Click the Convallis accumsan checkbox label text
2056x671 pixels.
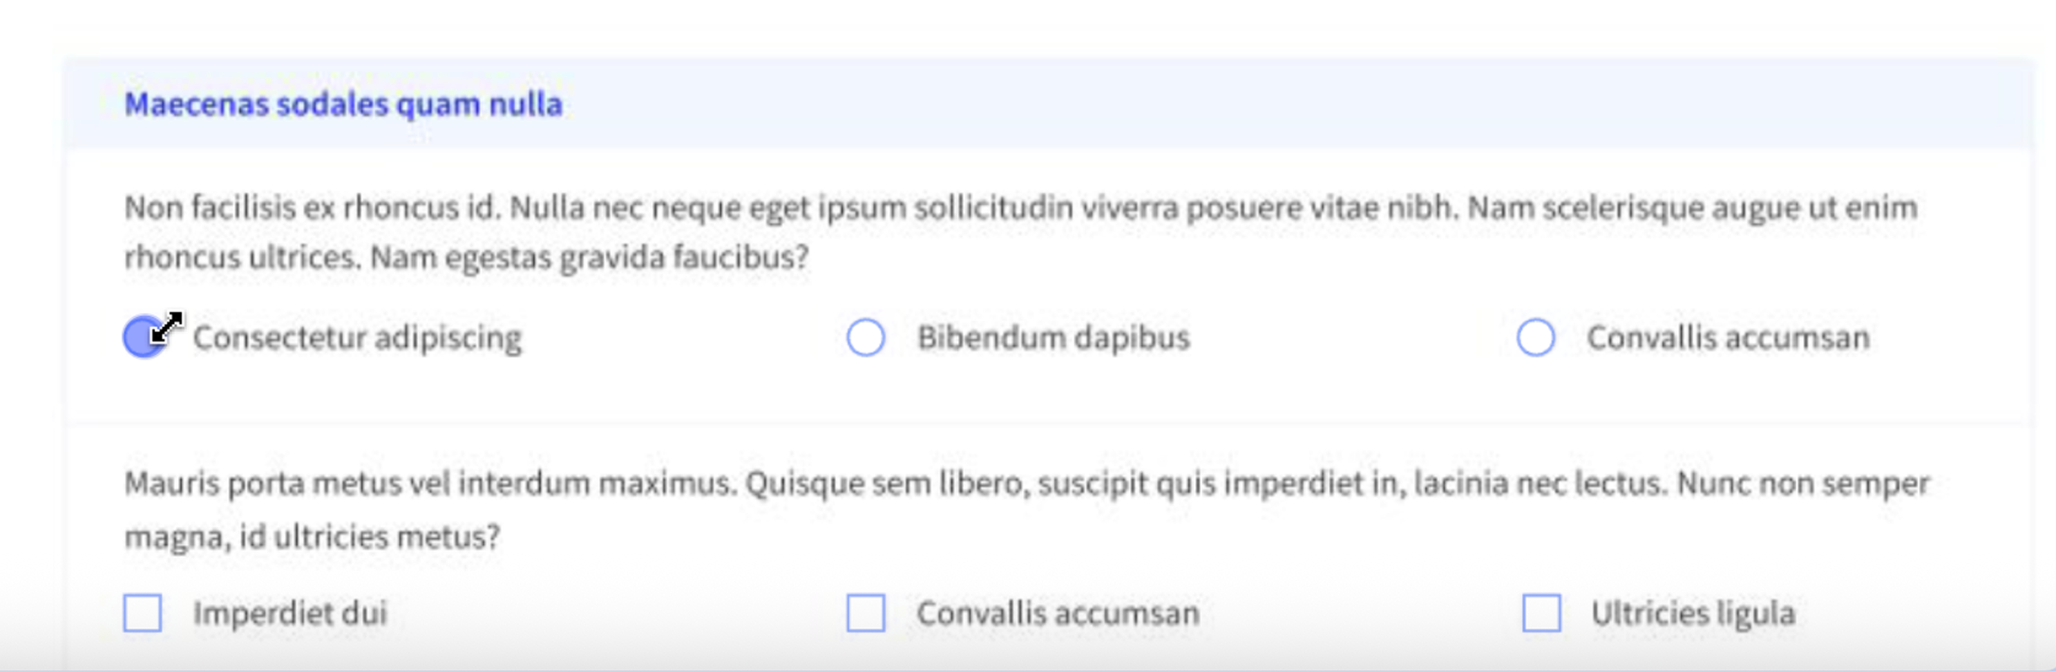pos(1058,613)
